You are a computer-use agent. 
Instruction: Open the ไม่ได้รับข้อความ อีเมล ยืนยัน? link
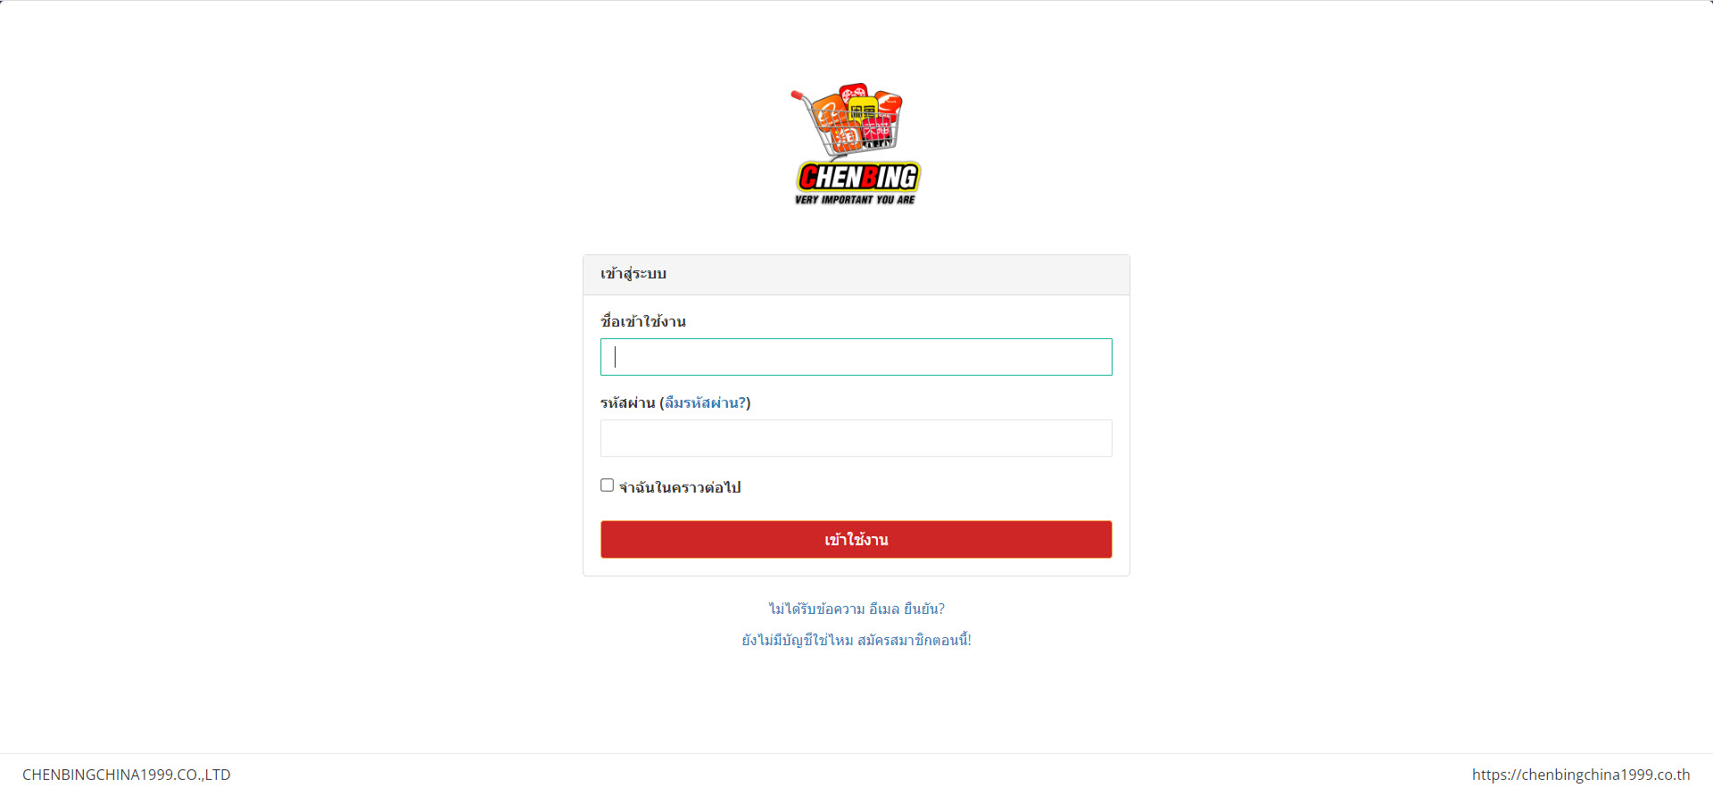856,609
